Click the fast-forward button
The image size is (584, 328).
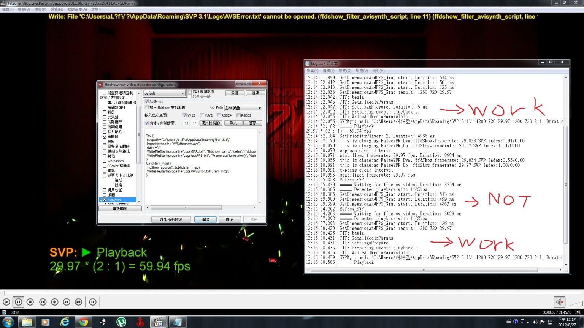point(67,302)
